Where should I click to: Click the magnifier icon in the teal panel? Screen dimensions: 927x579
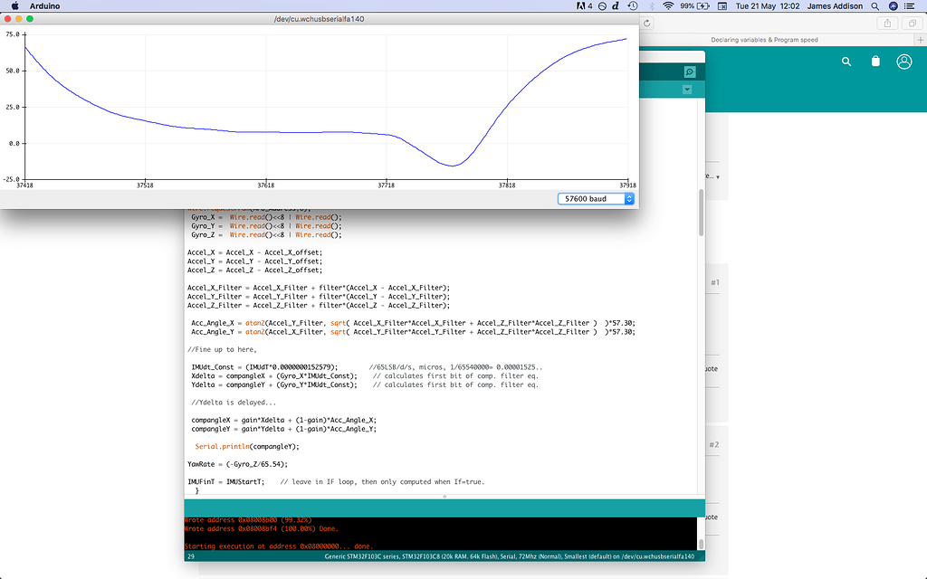(x=689, y=71)
